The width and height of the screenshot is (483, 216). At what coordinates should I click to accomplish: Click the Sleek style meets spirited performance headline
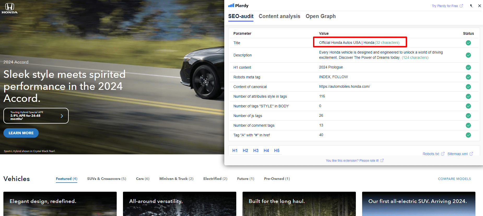(64, 86)
